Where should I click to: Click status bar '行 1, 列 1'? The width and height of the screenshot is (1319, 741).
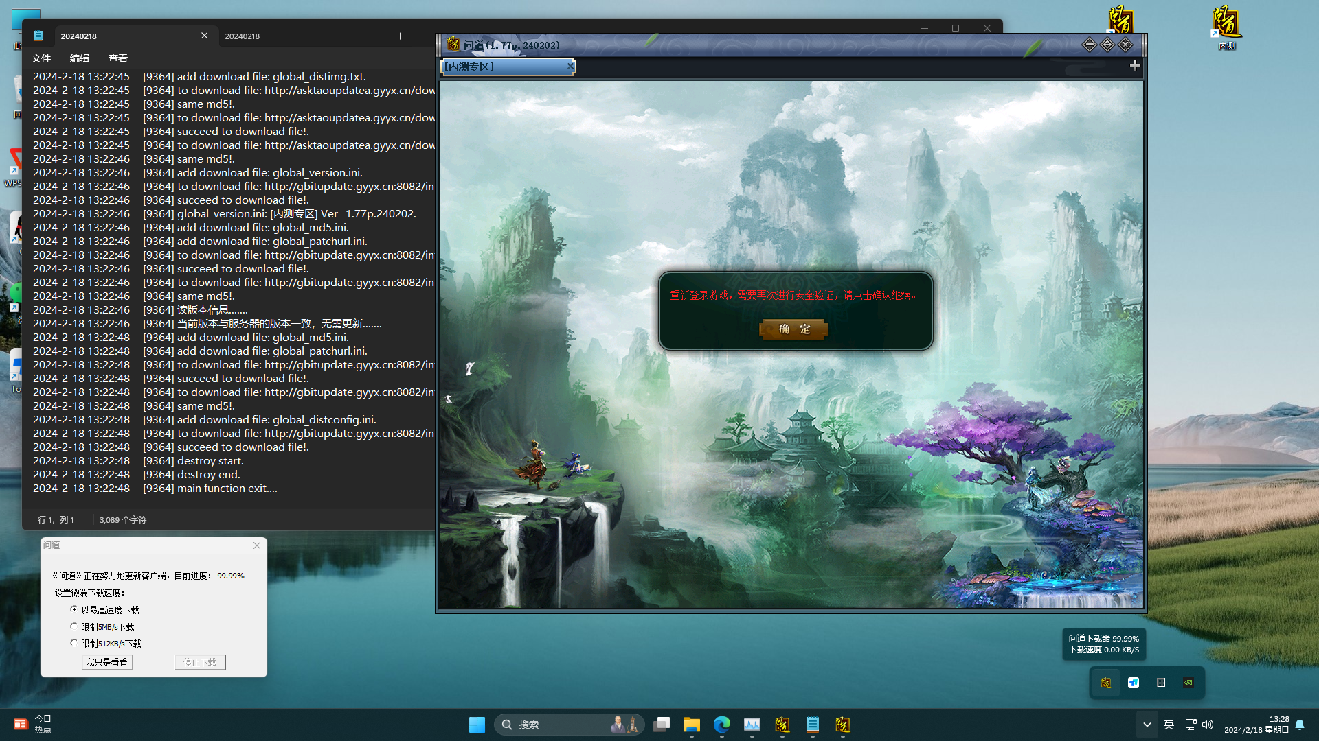tap(56, 520)
